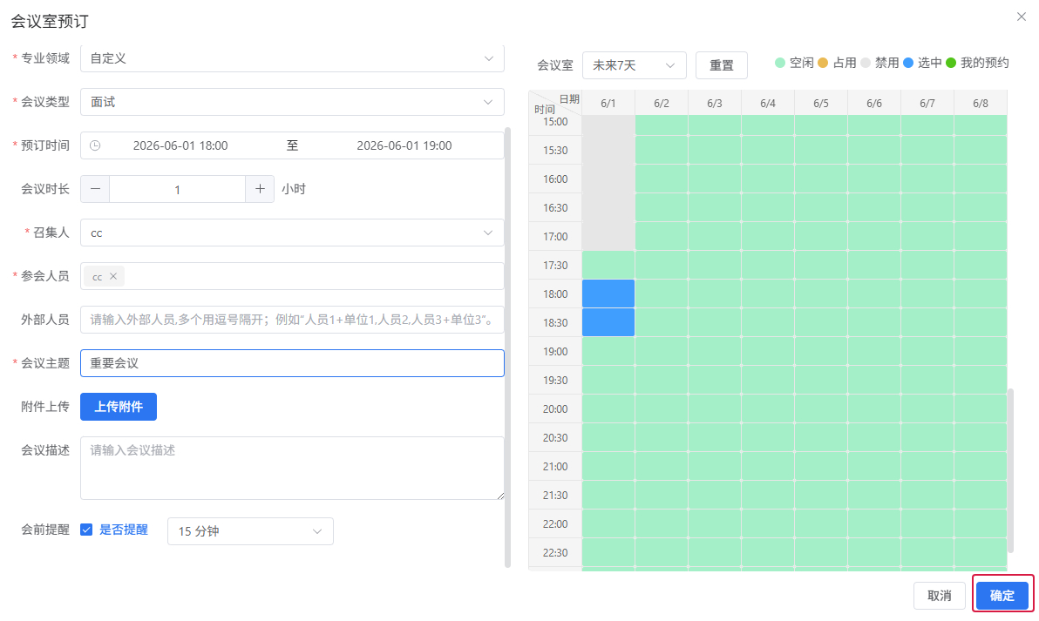
Task: Open the 专业领域 dropdown
Action: coord(292,58)
